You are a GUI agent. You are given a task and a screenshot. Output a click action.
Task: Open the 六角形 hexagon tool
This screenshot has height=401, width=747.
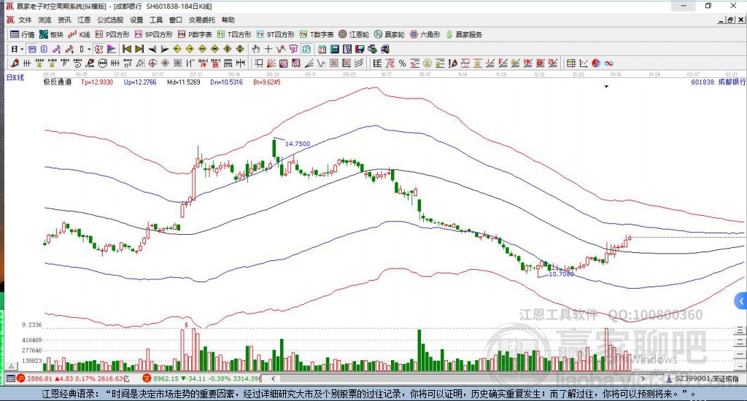[425, 34]
